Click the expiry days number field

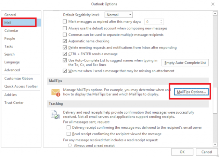tap(152, 22)
